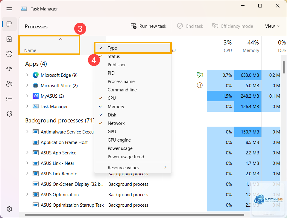Click the Microsoft Store app icon
This screenshot has height=218, width=287.
point(36,85)
